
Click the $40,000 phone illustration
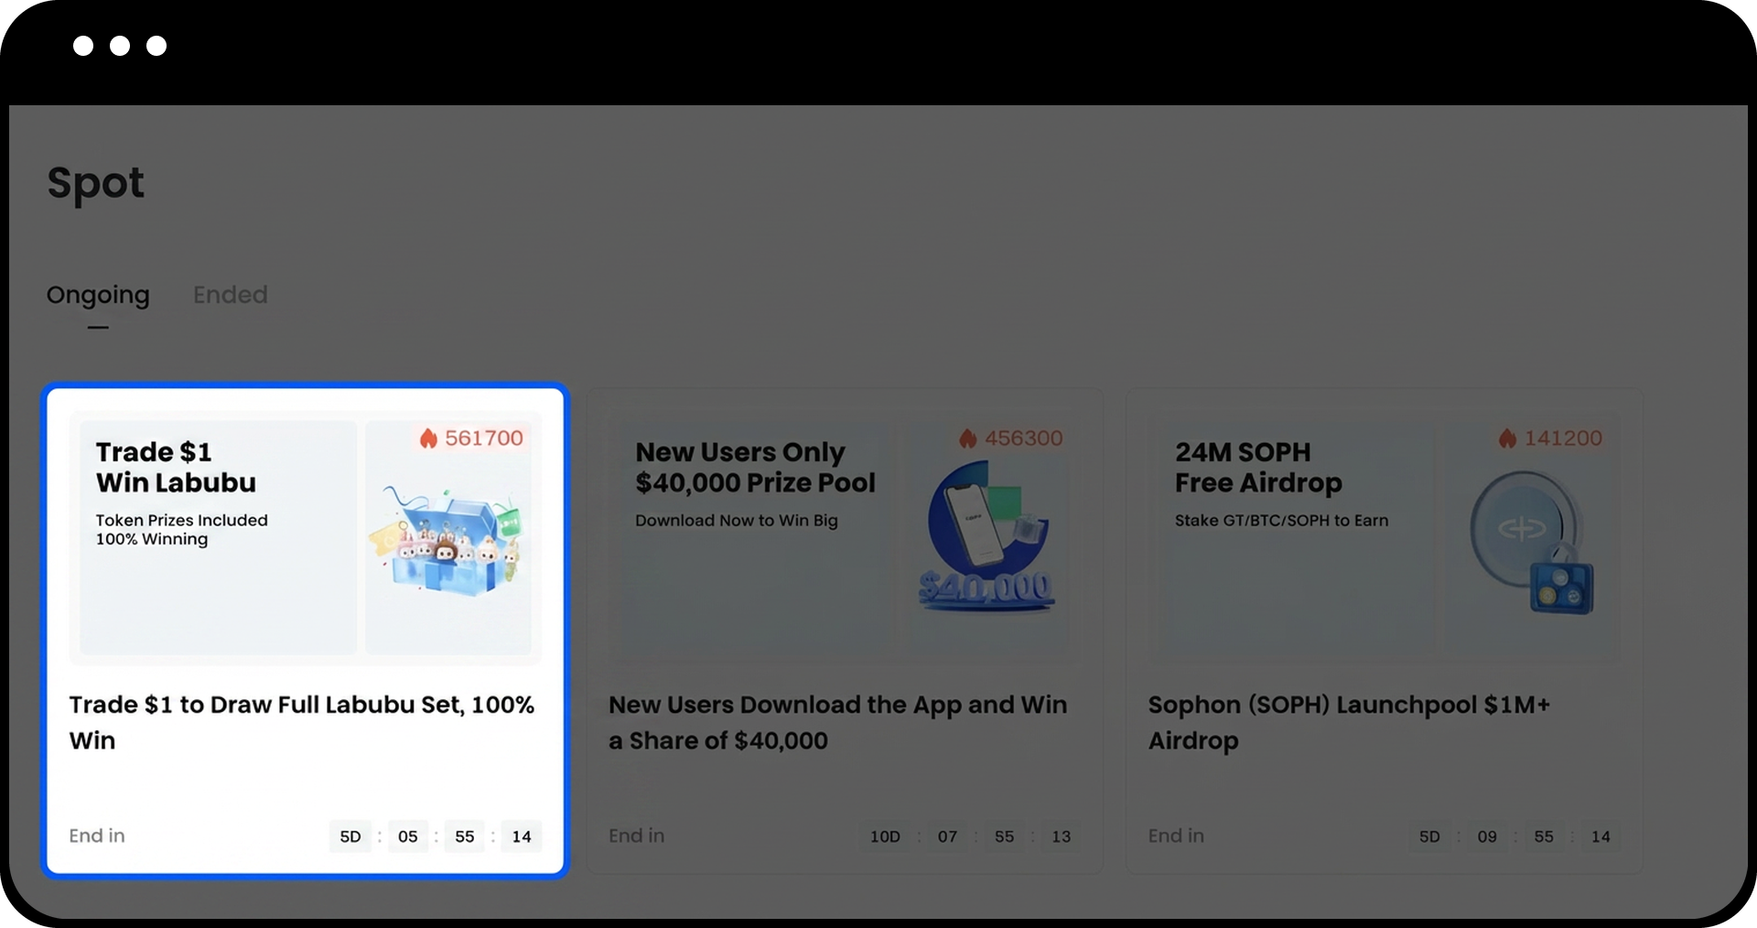[986, 537]
